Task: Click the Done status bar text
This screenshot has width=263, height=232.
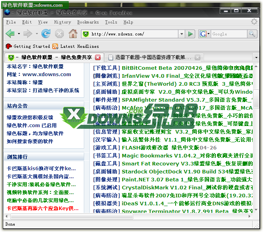Action: coord(10,224)
